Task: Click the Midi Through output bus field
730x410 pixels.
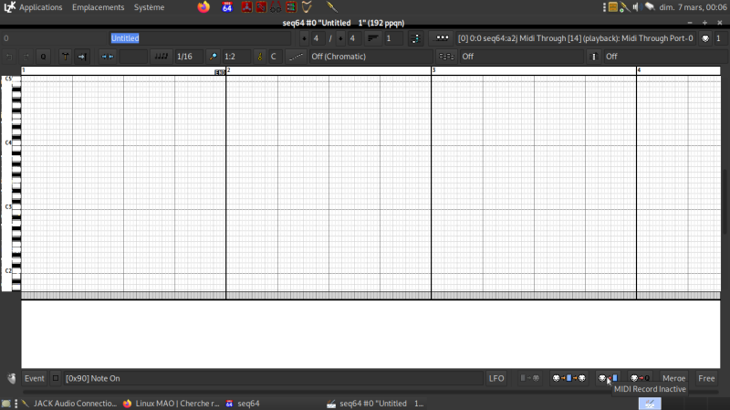Action: (x=576, y=38)
